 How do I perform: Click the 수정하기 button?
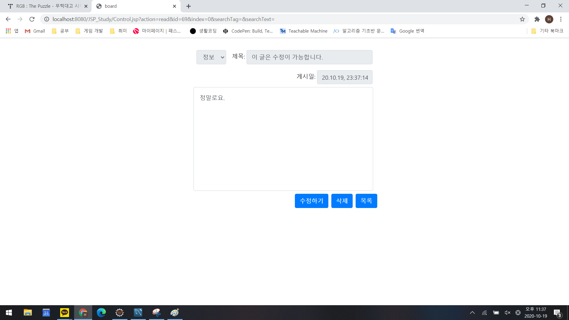pyautogui.click(x=311, y=201)
